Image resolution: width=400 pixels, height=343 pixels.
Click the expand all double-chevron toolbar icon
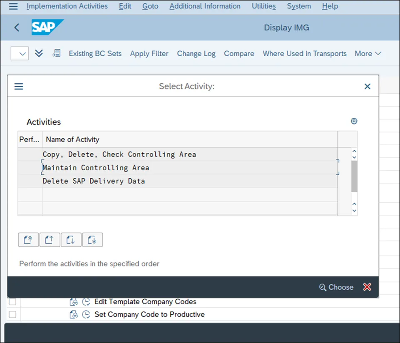click(x=39, y=53)
